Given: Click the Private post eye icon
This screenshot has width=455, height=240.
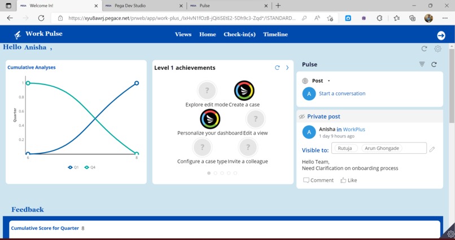Looking at the screenshot, I should (x=302, y=117).
